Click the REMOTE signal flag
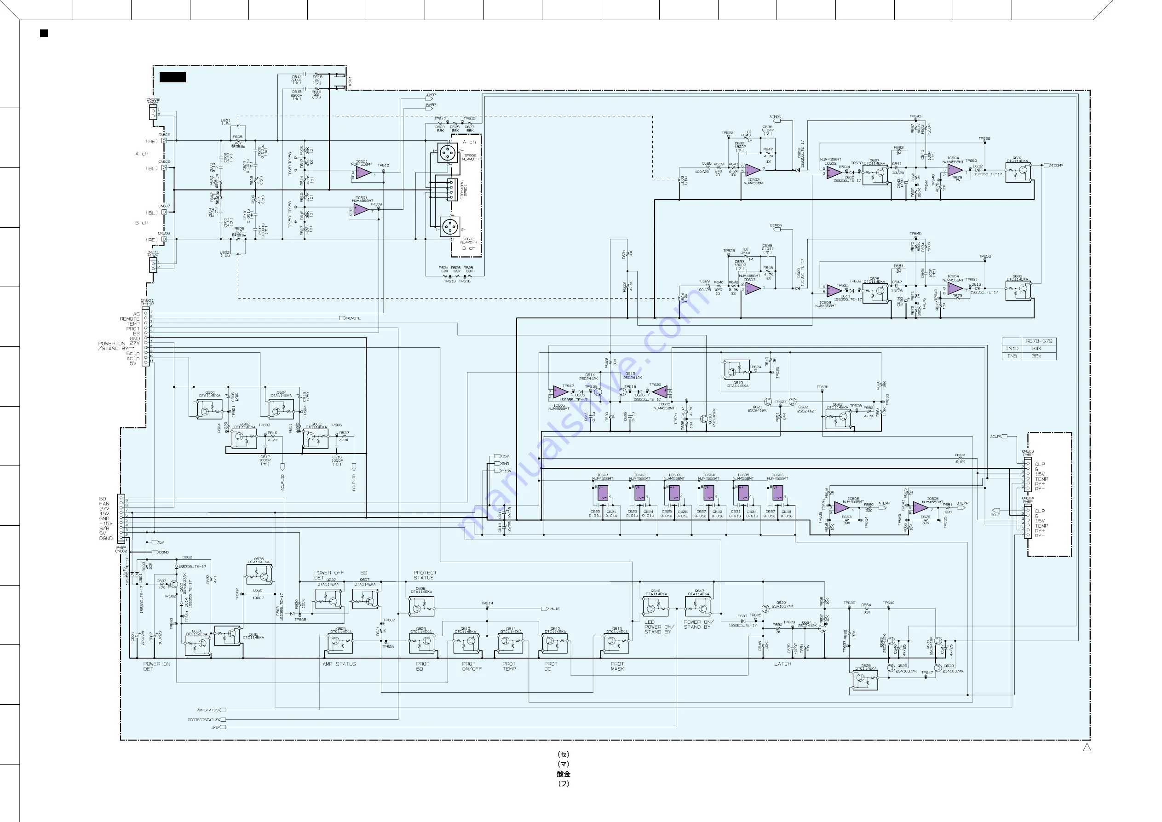Screen dimensions: 1162x822 click(343, 318)
